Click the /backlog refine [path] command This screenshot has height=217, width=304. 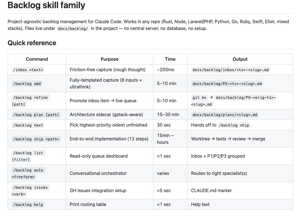[30, 101]
